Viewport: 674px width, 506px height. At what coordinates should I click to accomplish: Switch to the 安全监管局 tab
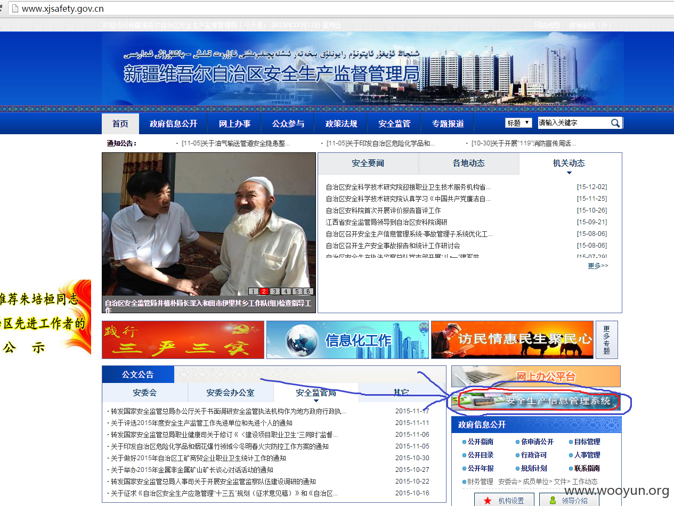coord(316,393)
